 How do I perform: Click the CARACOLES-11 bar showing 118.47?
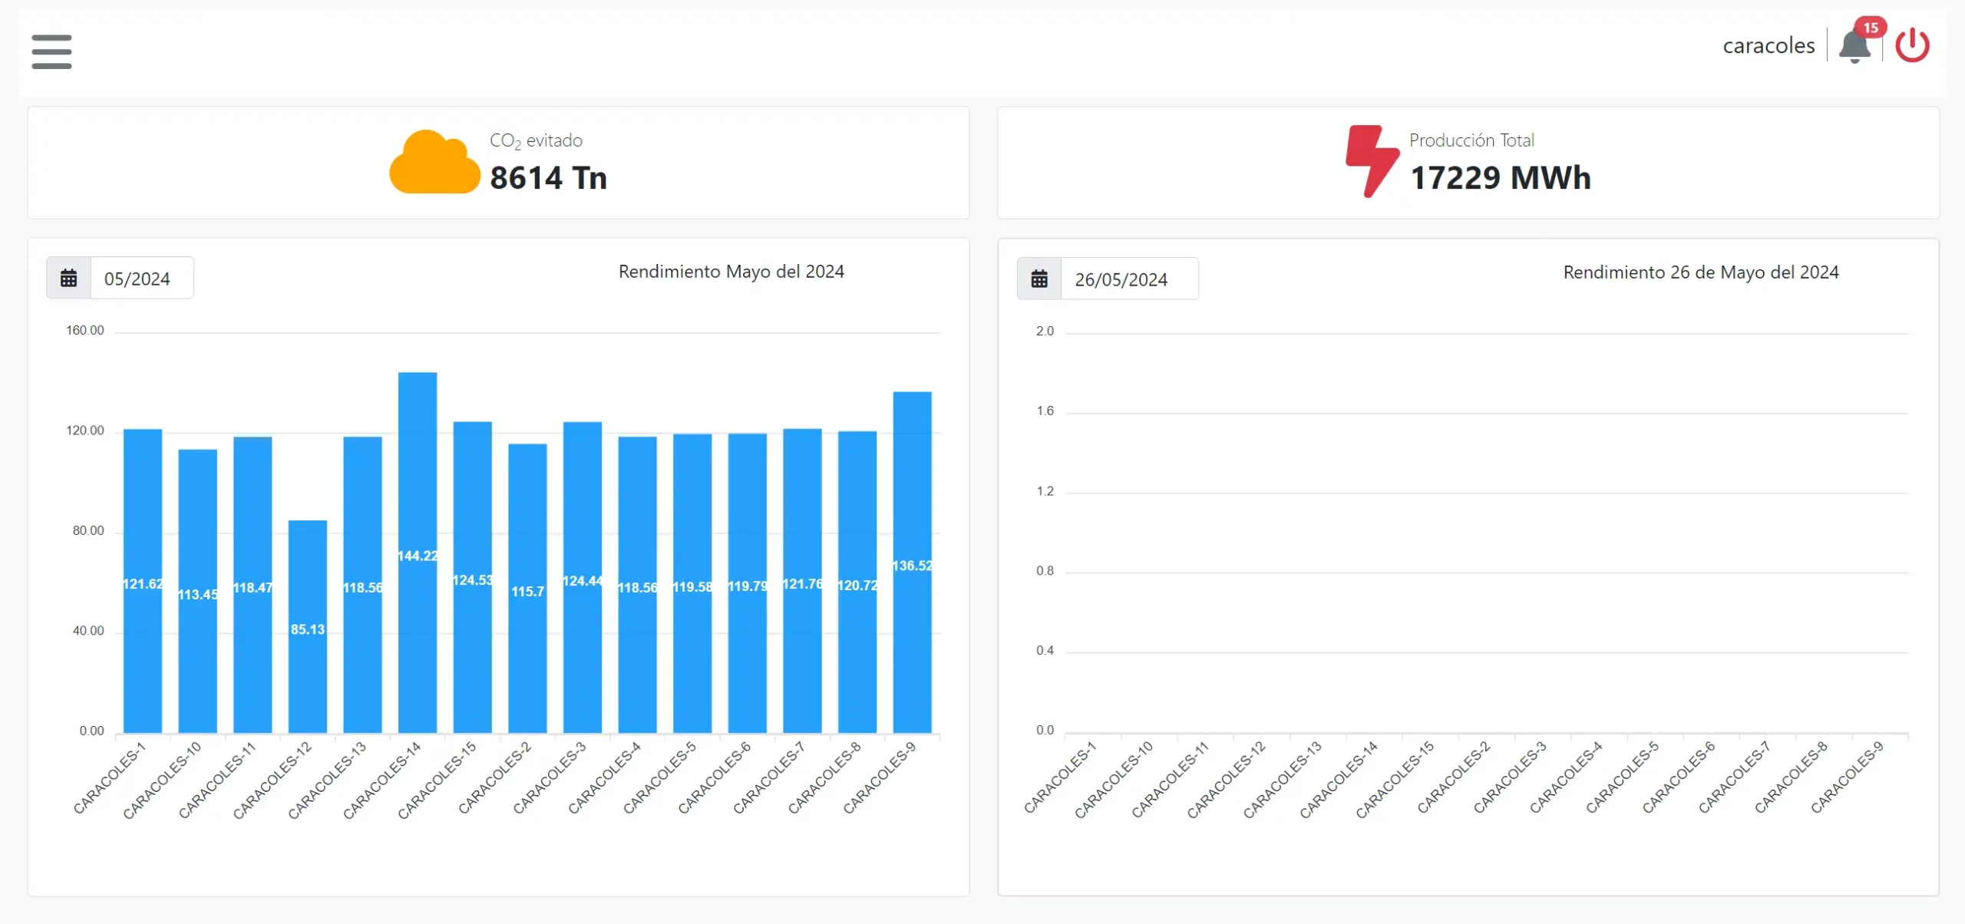[x=253, y=585]
